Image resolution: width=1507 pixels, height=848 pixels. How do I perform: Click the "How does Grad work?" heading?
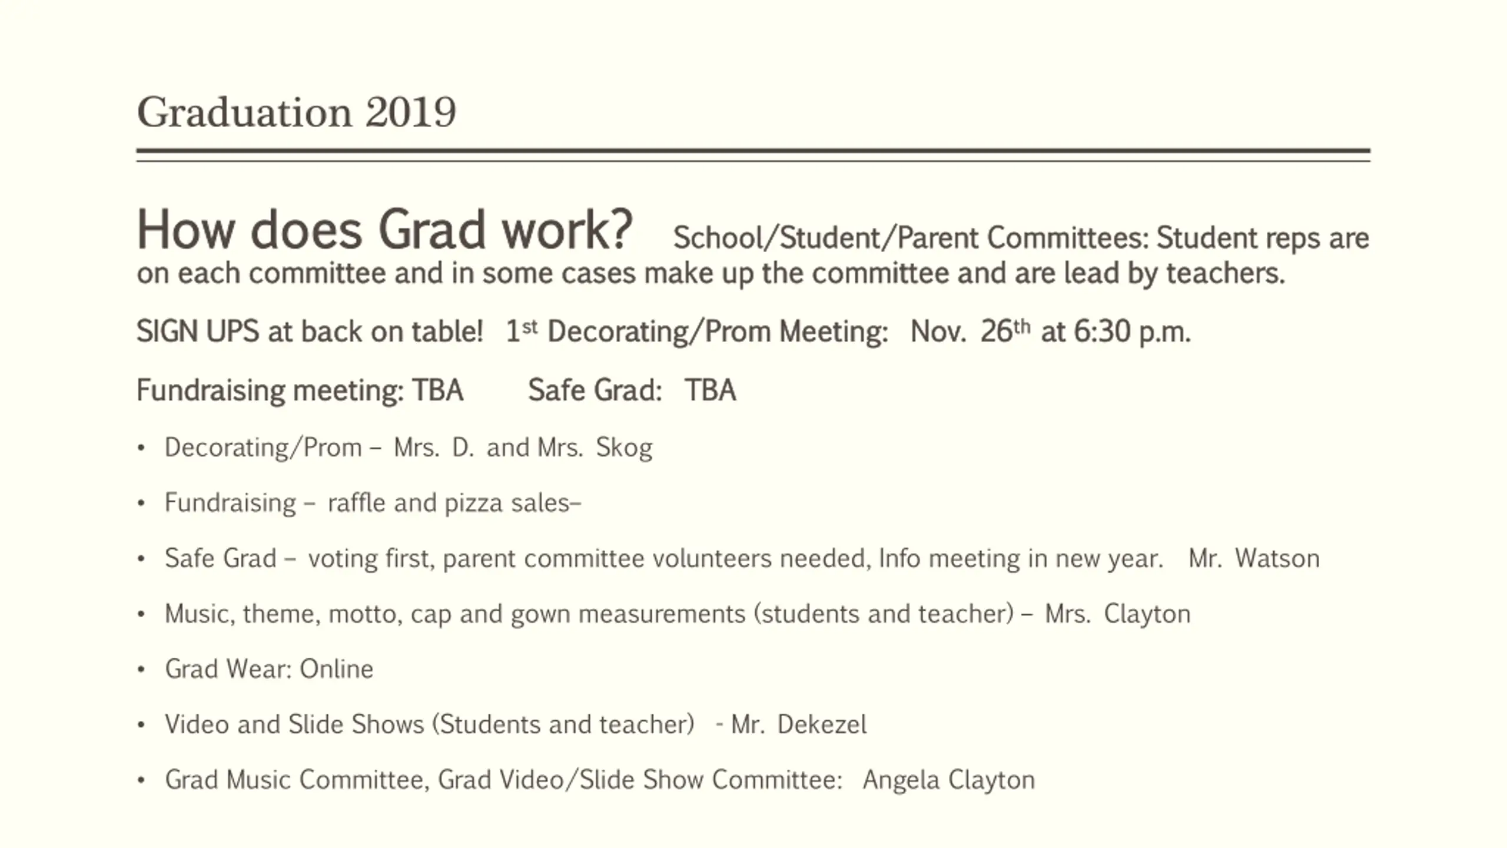point(384,230)
